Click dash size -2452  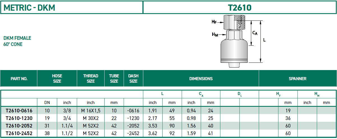coord(133,133)
